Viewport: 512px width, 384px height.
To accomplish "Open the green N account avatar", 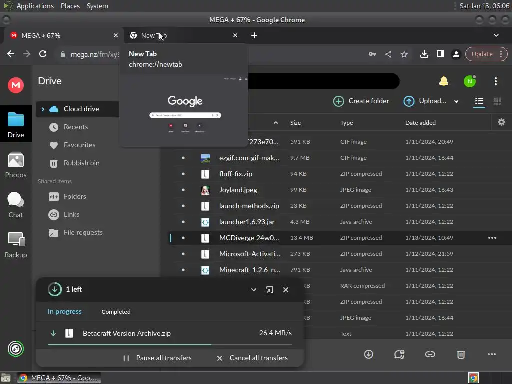I will pyautogui.click(x=470, y=81).
